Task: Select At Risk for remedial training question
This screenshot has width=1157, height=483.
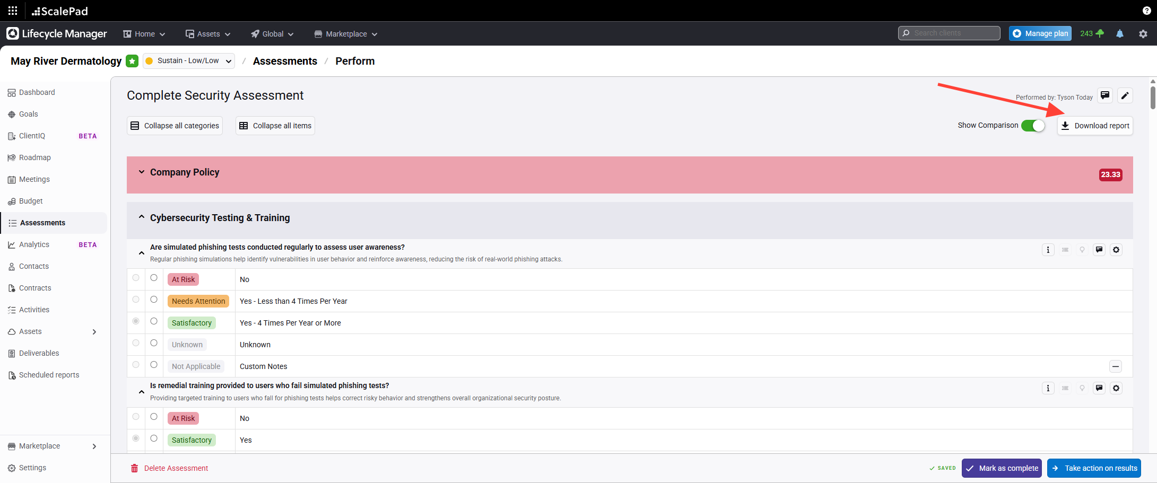Action: (154, 417)
